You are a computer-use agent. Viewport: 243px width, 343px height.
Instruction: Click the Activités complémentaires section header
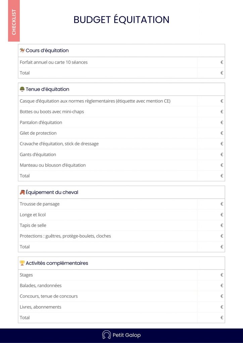pos(57,263)
